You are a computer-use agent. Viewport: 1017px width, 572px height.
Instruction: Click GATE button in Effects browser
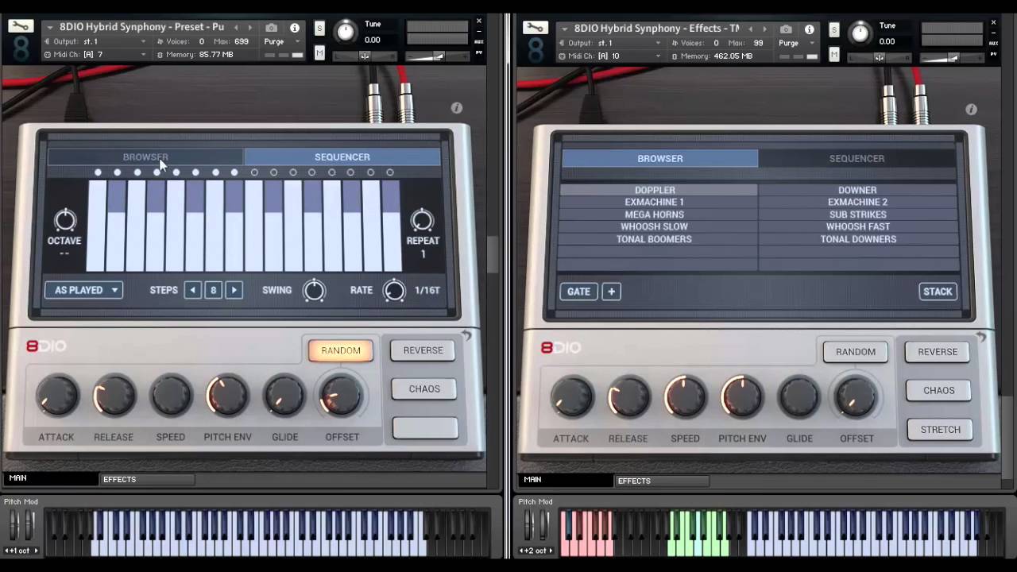pos(578,292)
